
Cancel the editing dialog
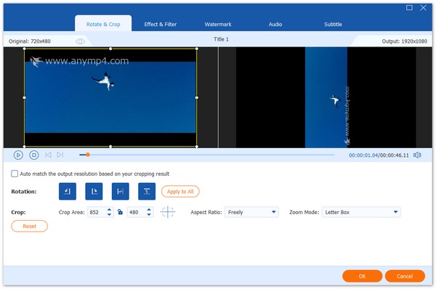405,276
